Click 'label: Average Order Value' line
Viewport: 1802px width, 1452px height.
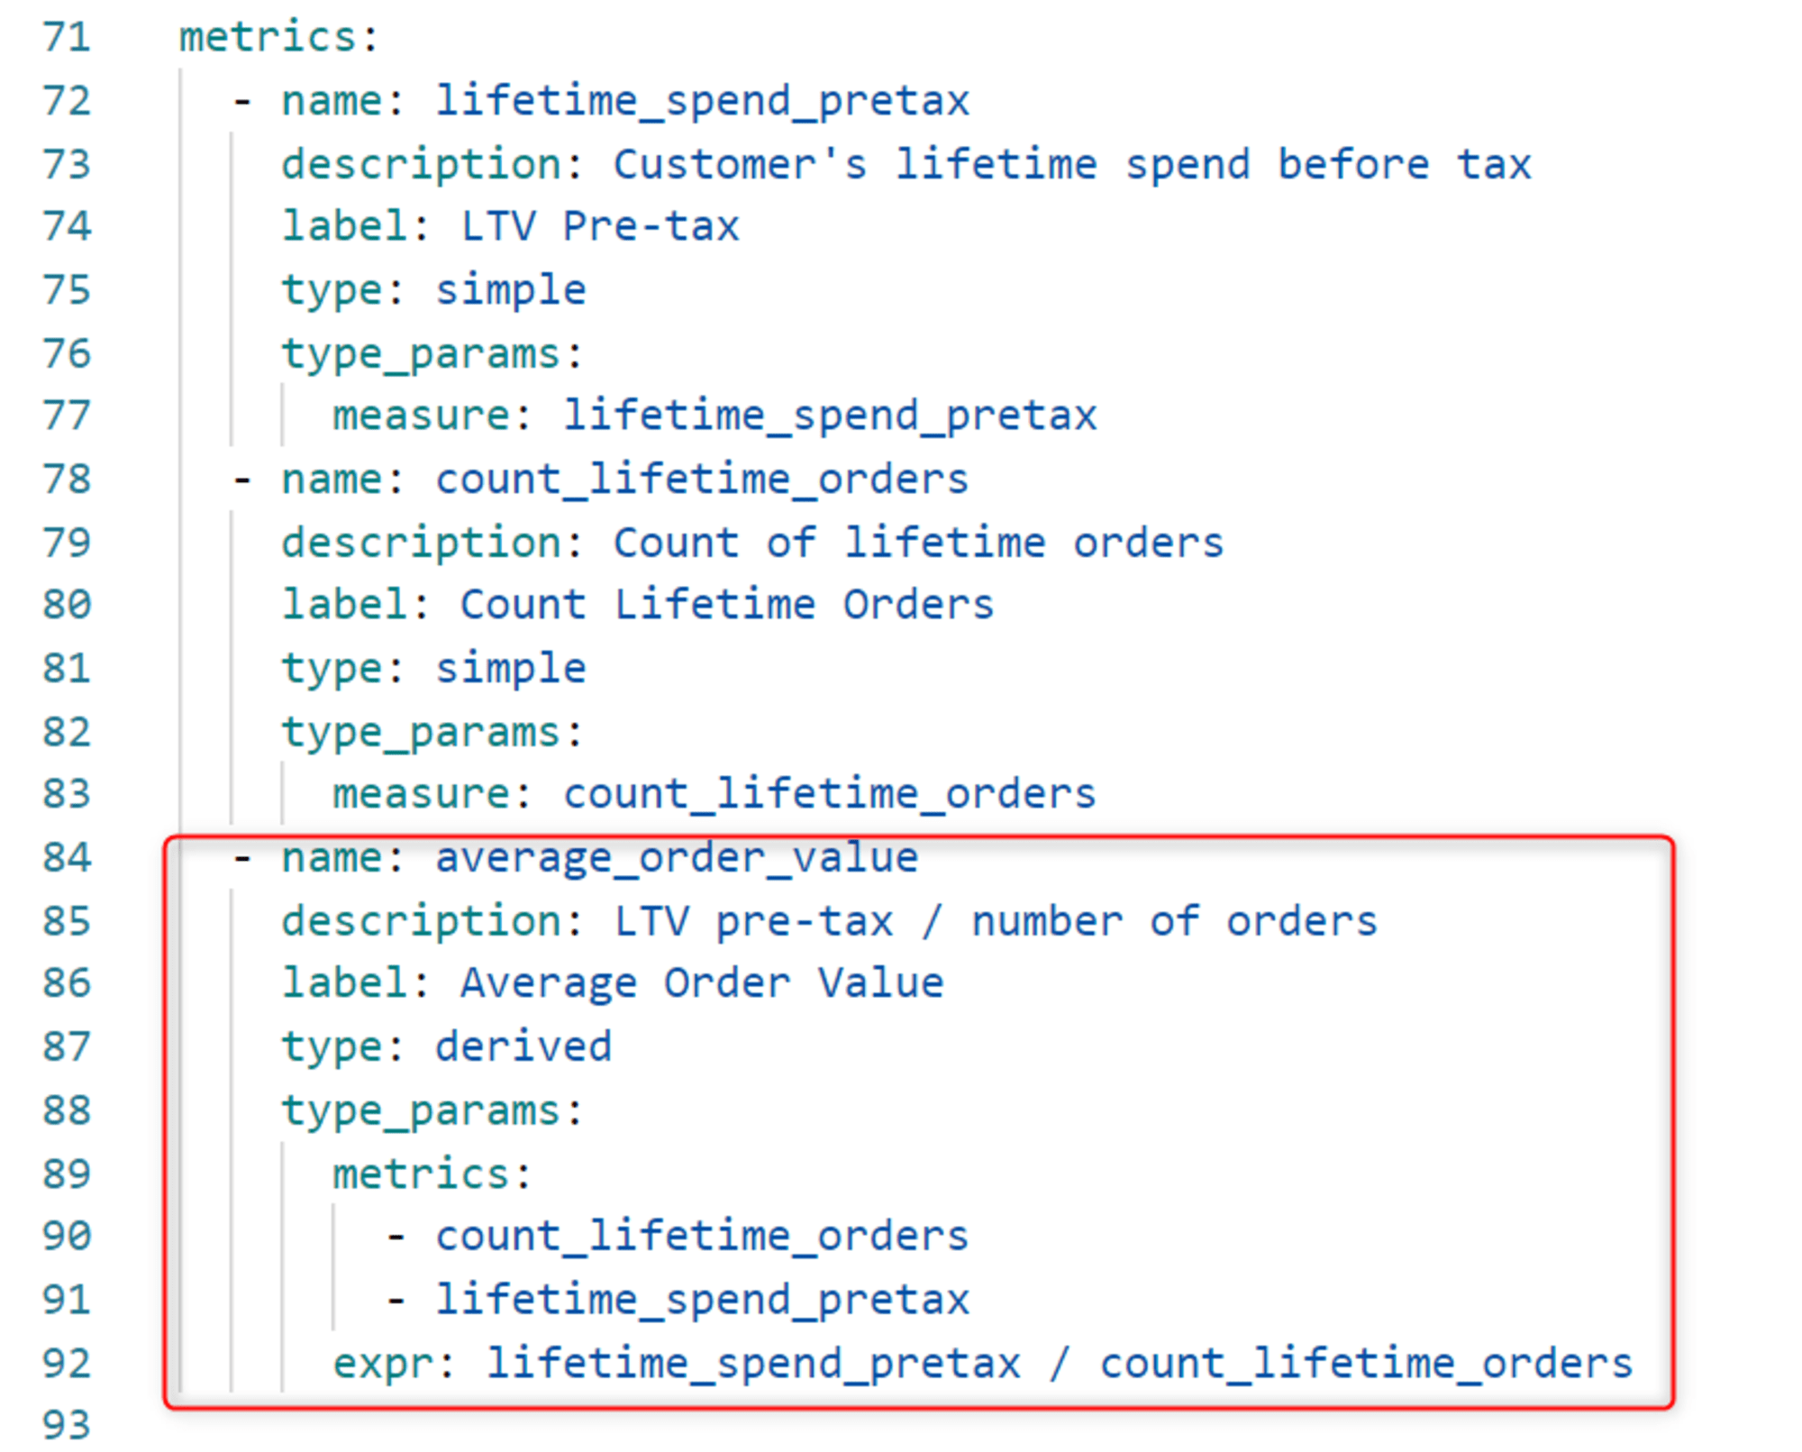coord(612,983)
